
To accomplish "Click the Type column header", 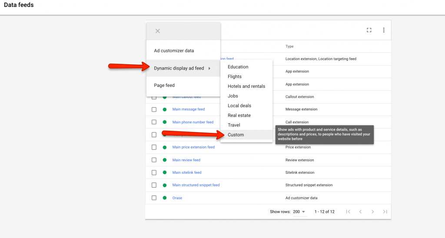I will 289,46.
